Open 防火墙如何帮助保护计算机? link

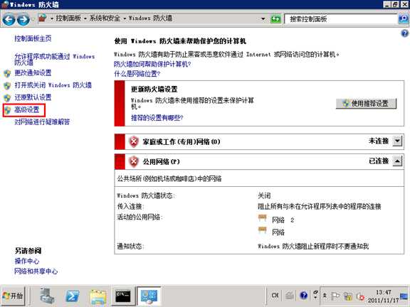(x=152, y=64)
